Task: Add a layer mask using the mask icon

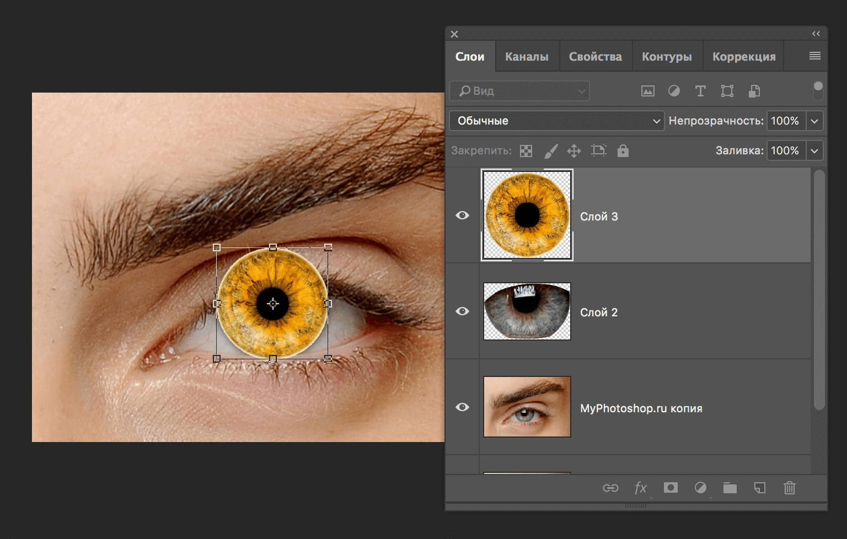Action: pos(670,488)
